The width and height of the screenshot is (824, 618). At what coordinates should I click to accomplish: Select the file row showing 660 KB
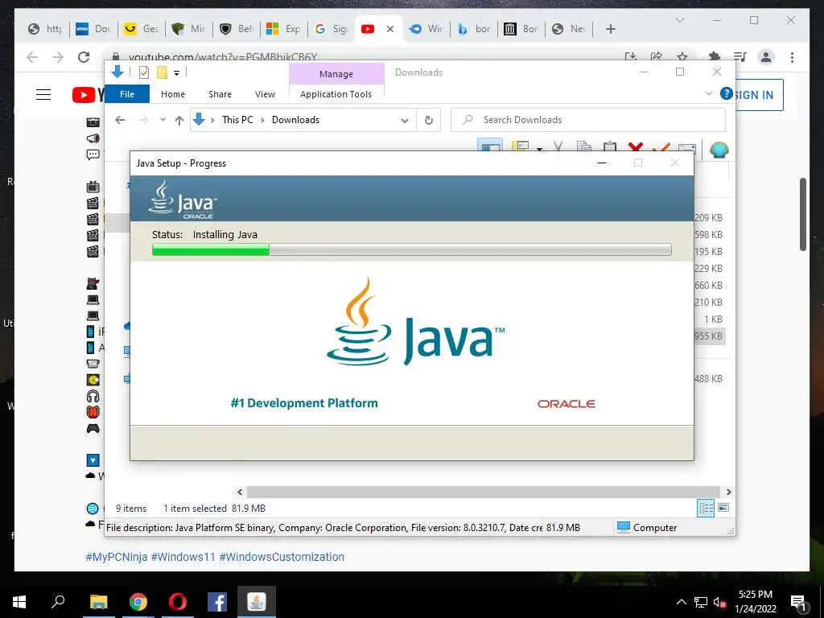point(708,286)
